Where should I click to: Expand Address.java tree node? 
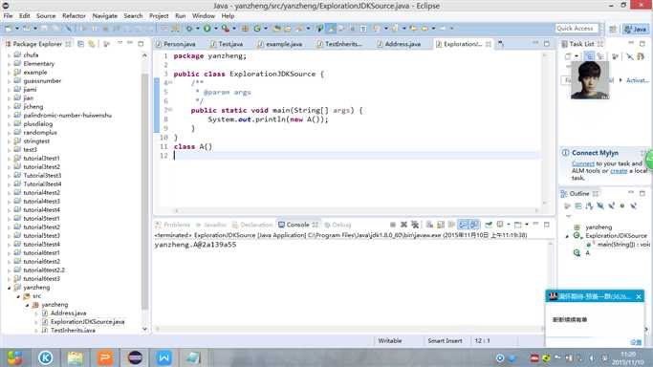click(x=36, y=313)
